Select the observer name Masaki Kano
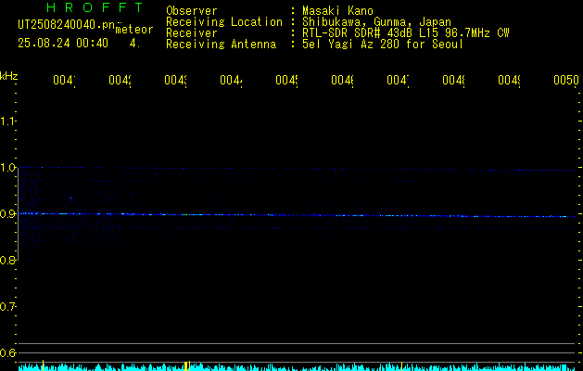This screenshot has height=371, width=583. [x=337, y=11]
